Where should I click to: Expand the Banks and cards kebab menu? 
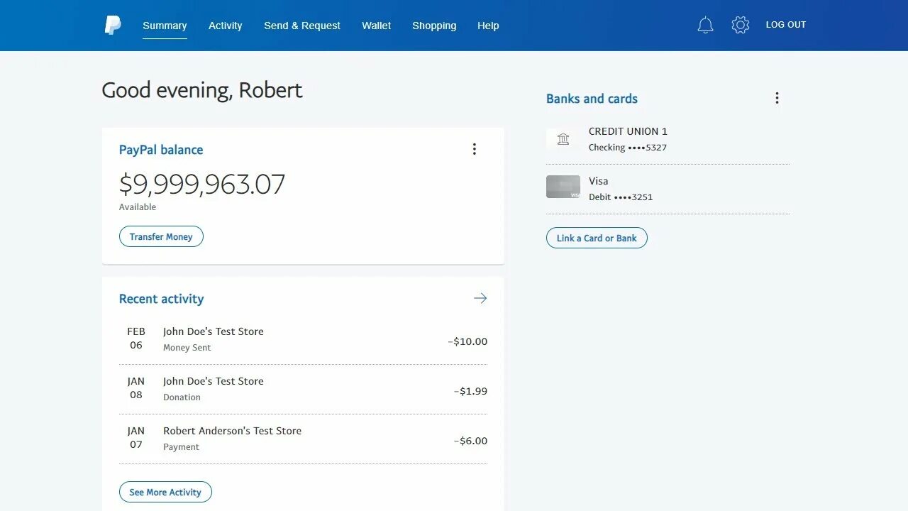point(777,98)
